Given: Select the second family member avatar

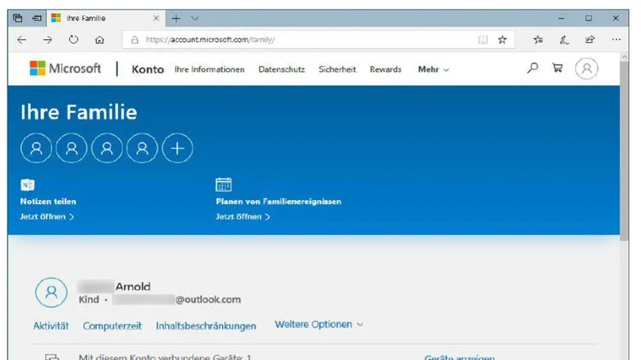Looking at the screenshot, I should coord(72,148).
